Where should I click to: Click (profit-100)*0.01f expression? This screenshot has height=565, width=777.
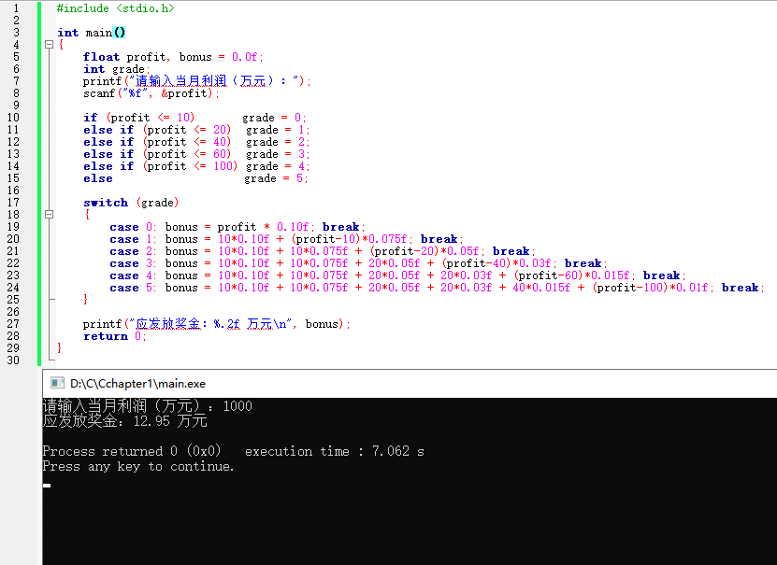651,288
